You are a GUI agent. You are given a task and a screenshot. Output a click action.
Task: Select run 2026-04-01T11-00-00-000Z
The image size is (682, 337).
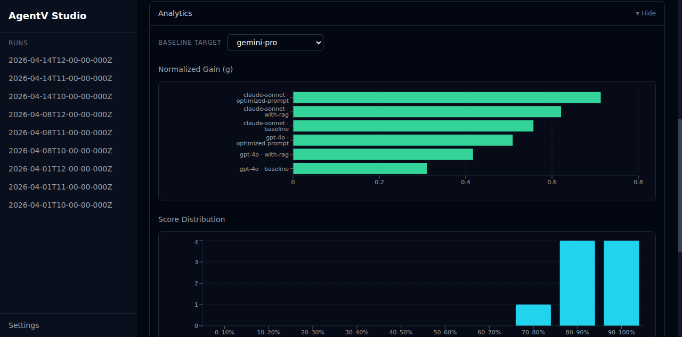60,187
